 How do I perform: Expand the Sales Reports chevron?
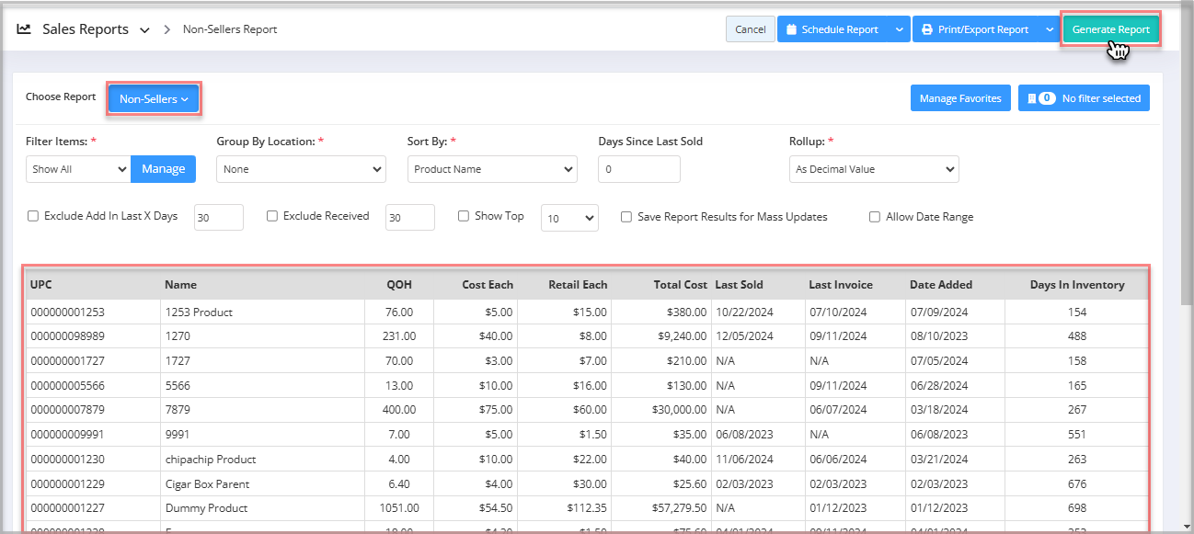click(144, 30)
